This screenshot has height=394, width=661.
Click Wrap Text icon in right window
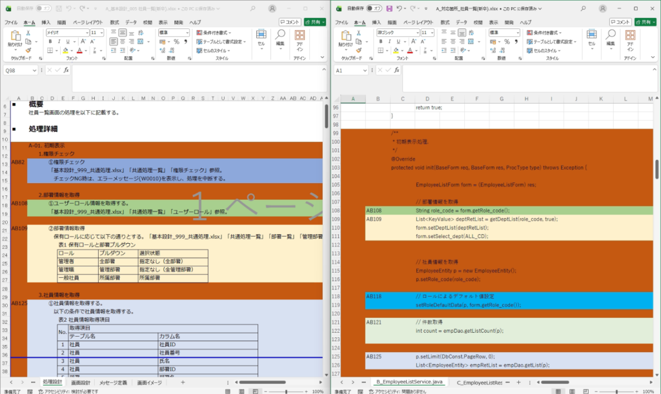tap(471, 33)
